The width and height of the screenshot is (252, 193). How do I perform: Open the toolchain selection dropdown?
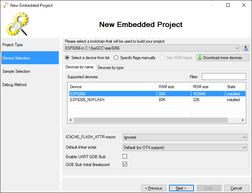click(x=152, y=48)
